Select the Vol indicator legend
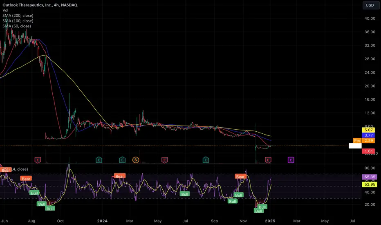 pos(5,10)
